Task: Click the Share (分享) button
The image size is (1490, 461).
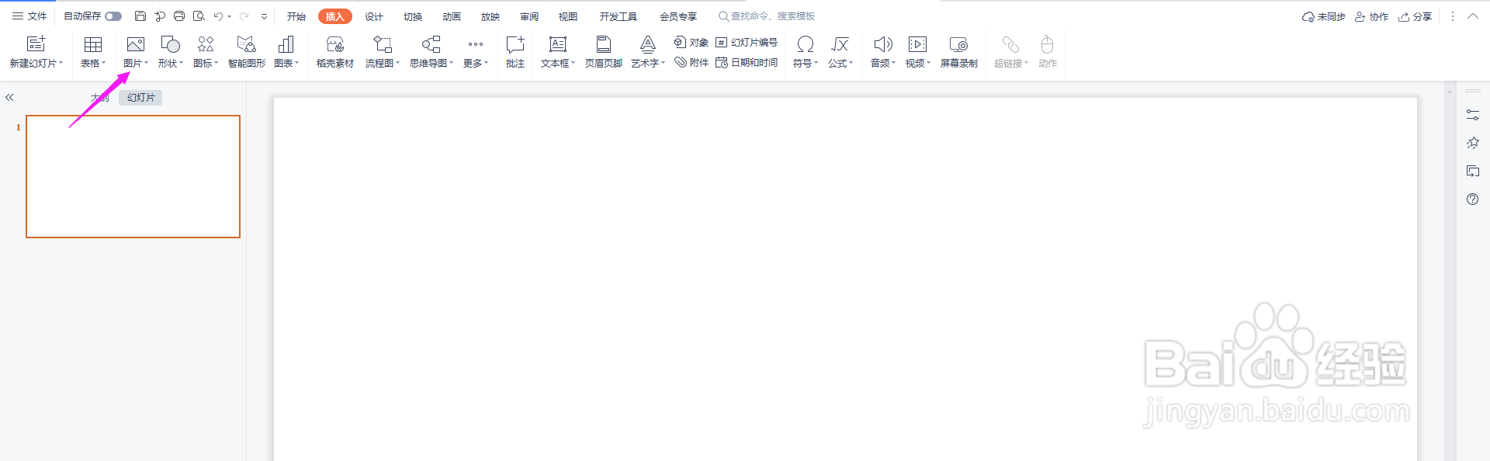Action: 1415,16
